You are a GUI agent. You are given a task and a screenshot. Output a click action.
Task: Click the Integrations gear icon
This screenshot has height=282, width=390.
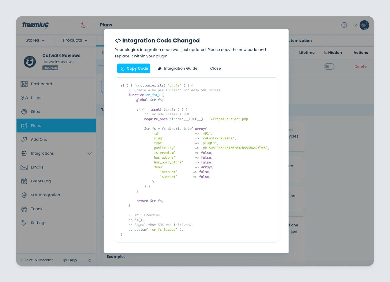[24, 153]
